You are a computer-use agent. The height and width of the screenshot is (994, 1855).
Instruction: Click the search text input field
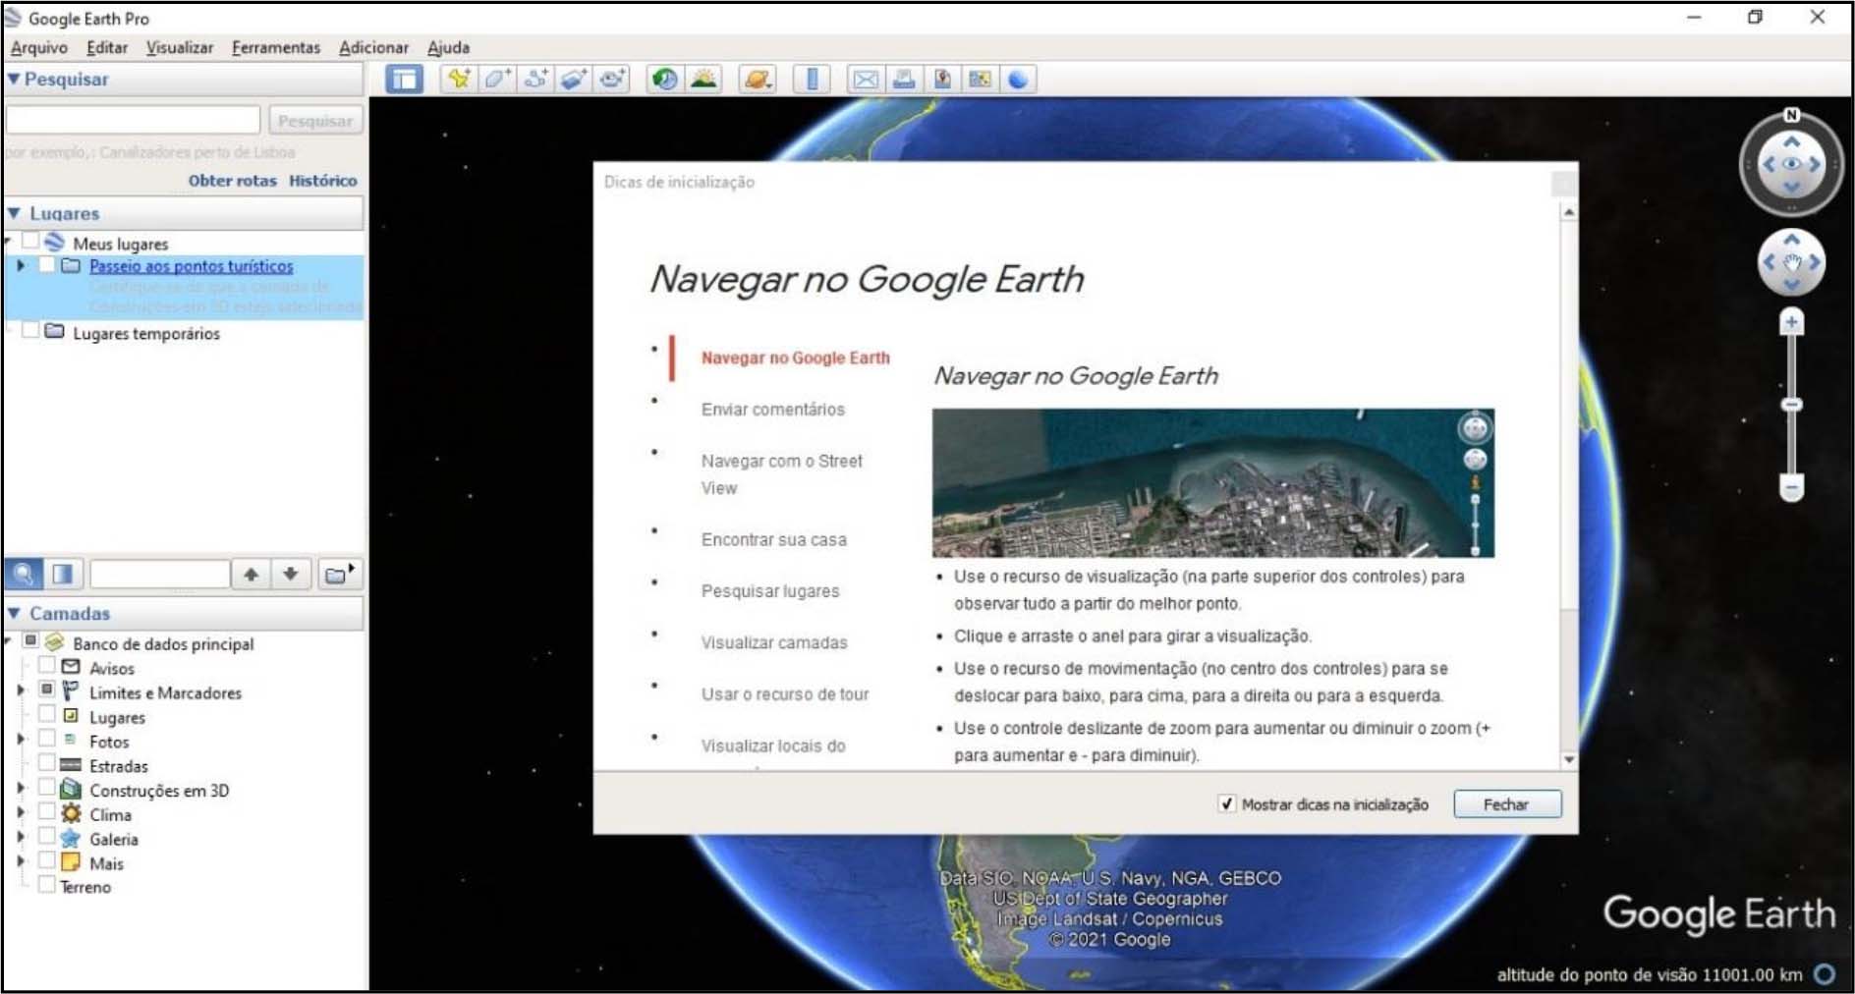[133, 120]
